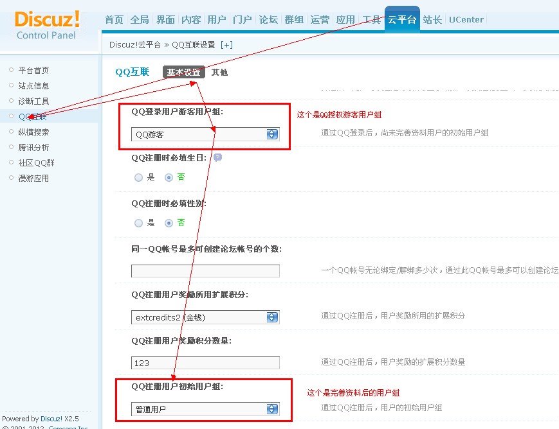Open 纵横搜索 in the sidebar
The height and width of the screenshot is (429, 559).
pyautogui.click(x=33, y=132)
